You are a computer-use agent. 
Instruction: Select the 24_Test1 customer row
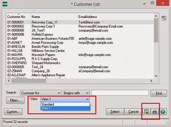click(x=80, y=30)
